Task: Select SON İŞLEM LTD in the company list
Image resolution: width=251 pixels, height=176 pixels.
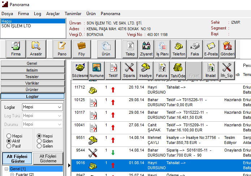Action: (x=16, y=26)
